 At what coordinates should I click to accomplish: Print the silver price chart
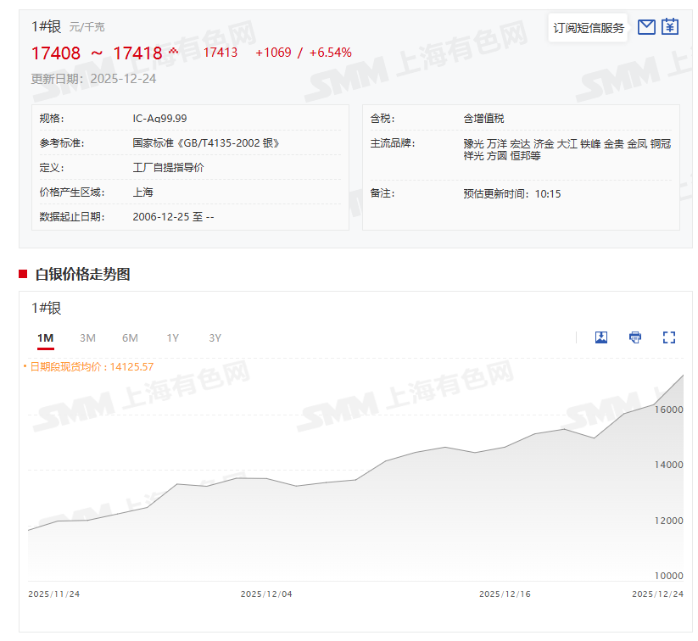[x=635, y=337]
